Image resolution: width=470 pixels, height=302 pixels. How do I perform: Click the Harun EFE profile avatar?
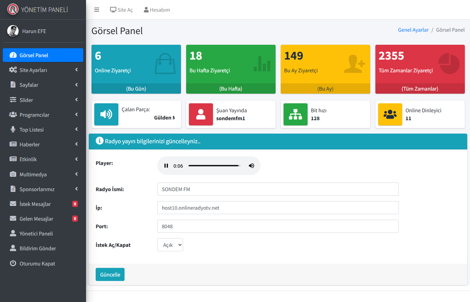[x=13, y=31]
